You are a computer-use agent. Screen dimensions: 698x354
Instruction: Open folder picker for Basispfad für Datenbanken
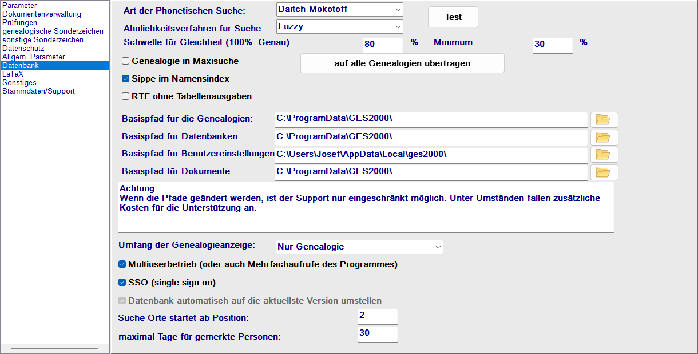click(x=604, y=137)
